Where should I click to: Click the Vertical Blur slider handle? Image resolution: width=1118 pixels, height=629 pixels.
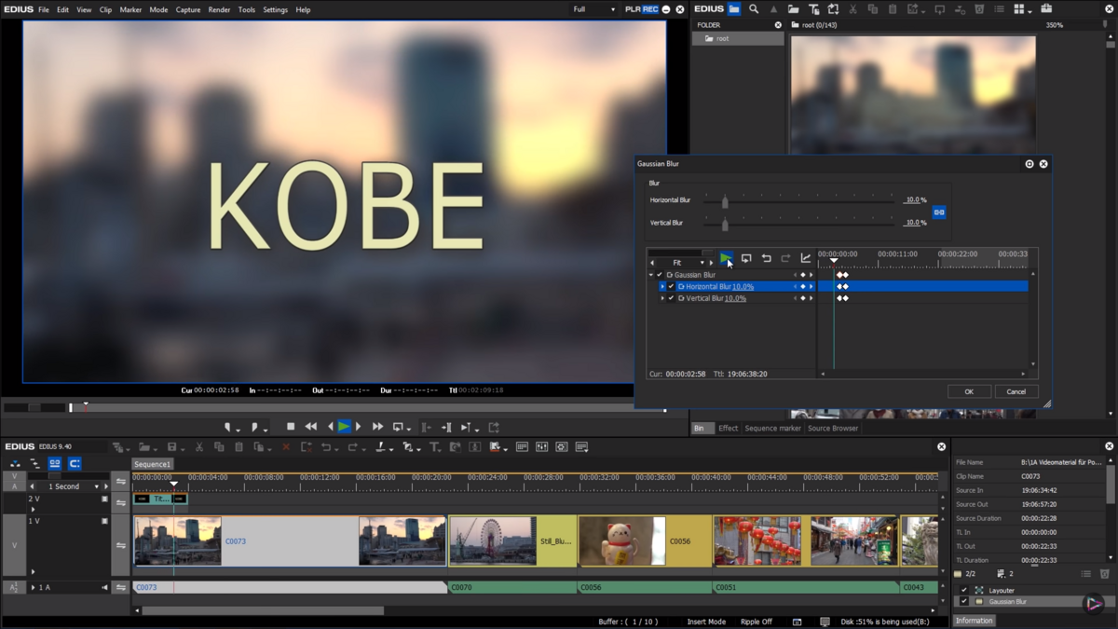click(725, 224)
